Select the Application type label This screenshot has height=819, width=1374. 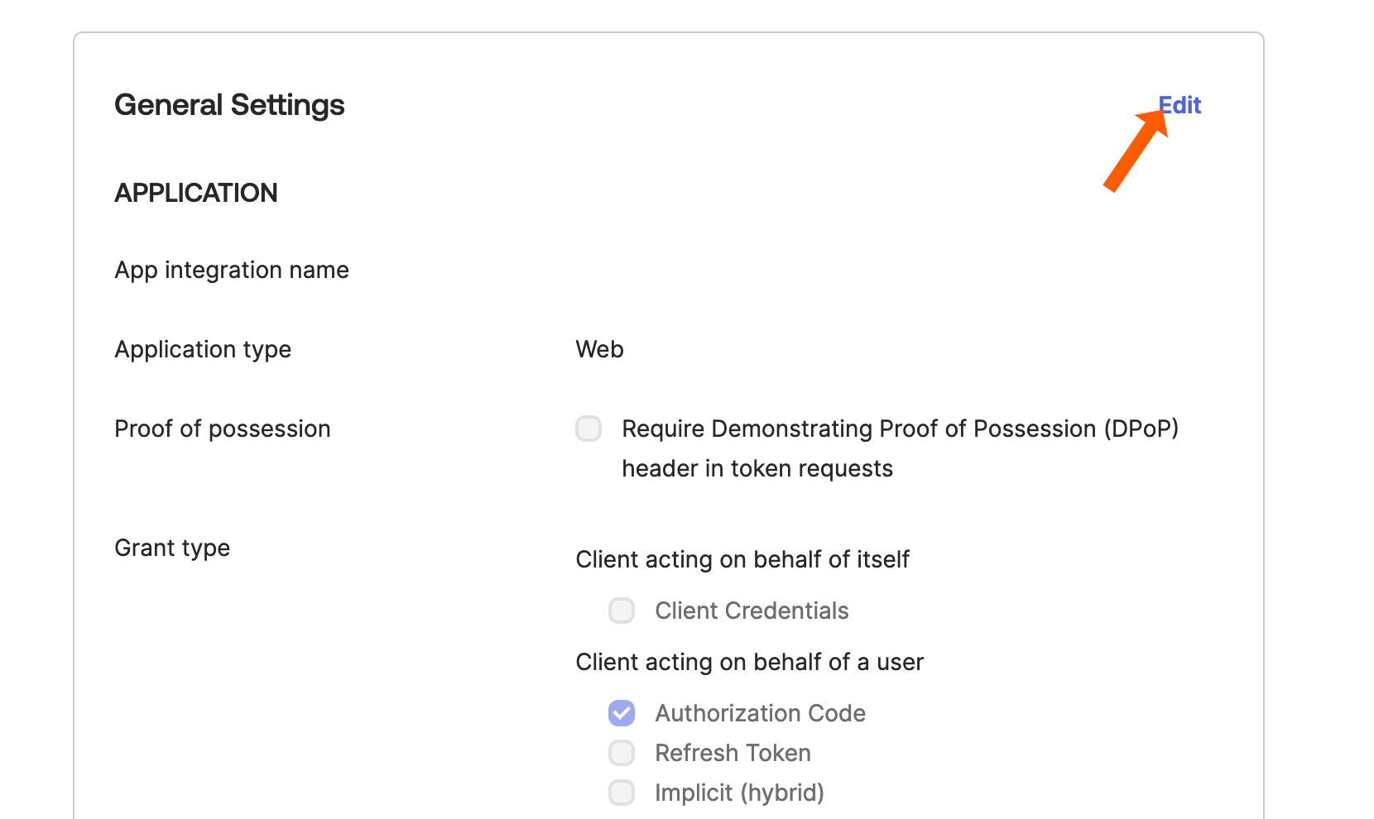coord(203,349)
